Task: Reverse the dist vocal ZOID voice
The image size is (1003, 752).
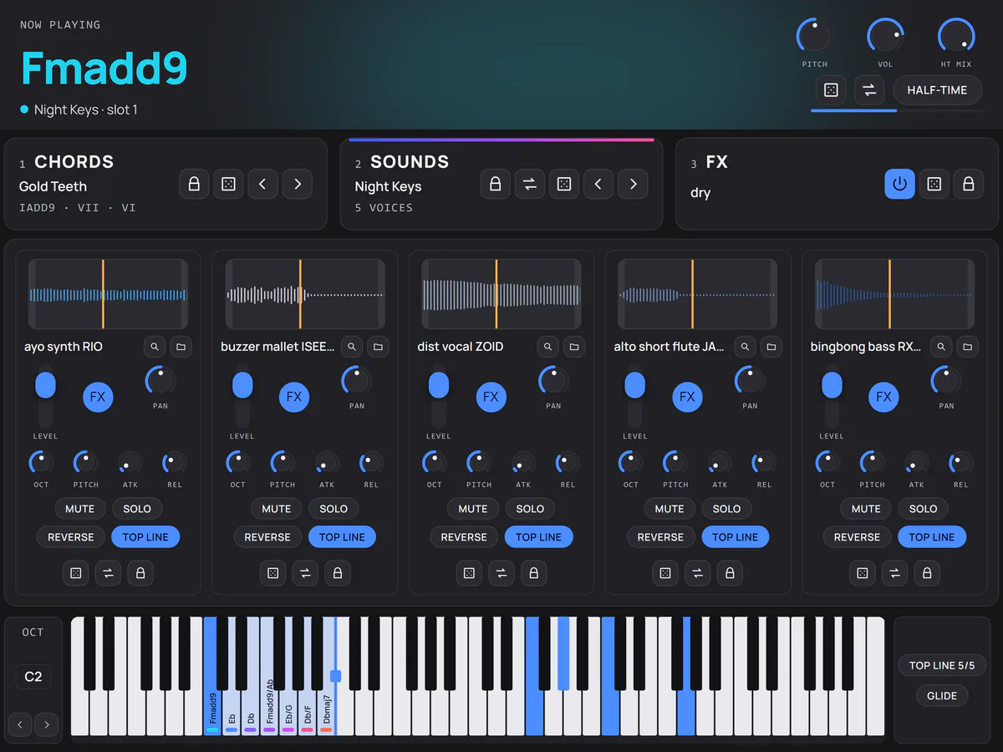Action: pyautogui.click(x=464, y=537)
